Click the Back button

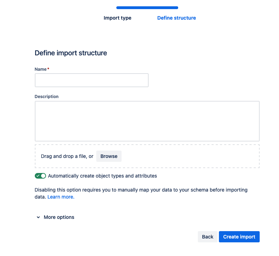pyautogui.click(x=207, y=237)
